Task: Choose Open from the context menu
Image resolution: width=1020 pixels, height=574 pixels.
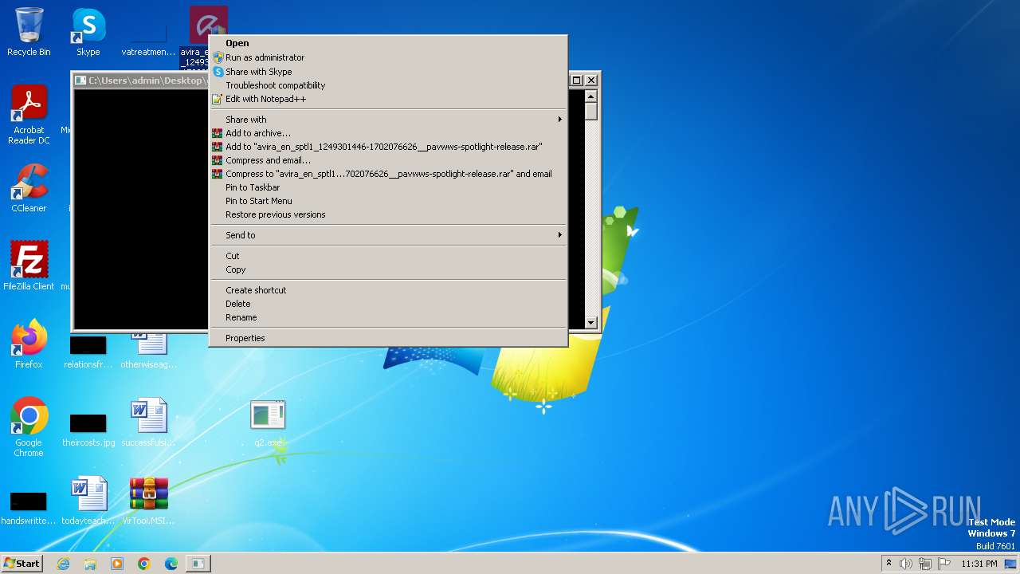Action: pos(388,43)
